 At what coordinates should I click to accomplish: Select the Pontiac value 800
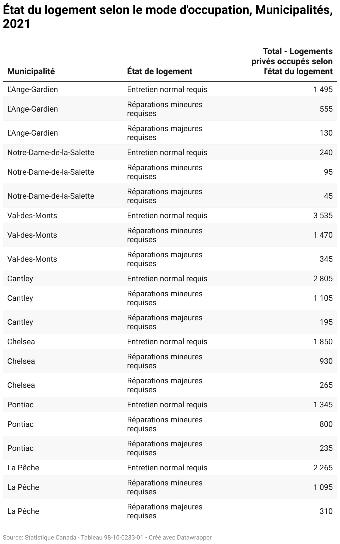pyautogui.click(x=326, y=424)
